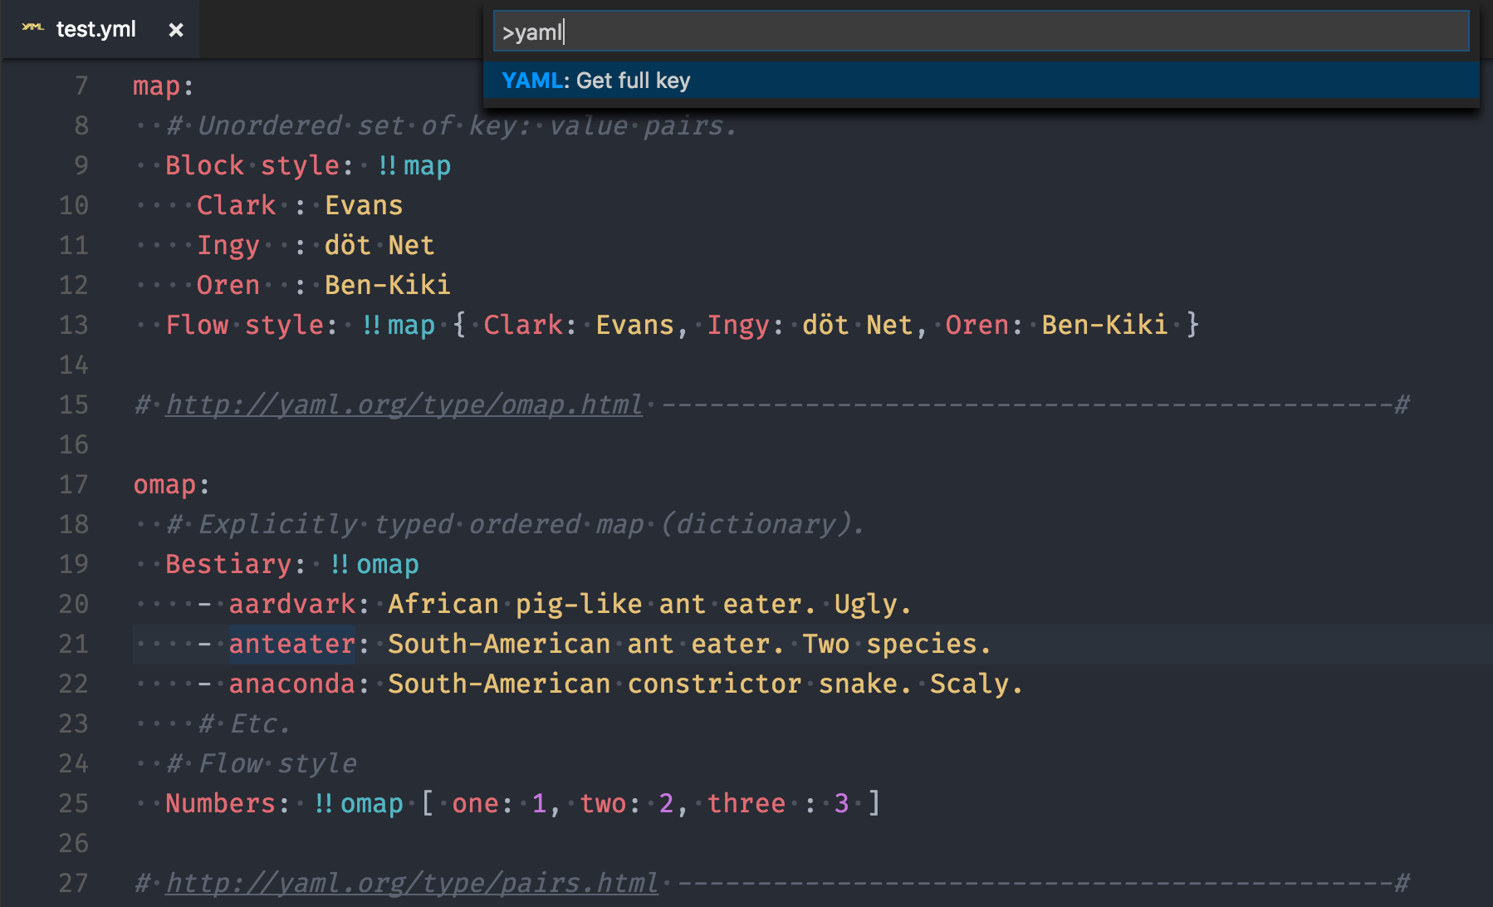This screenshot has width=1493, height=907.
Task: Click the 'Clark' key on line 10
Action: (236, 205)
